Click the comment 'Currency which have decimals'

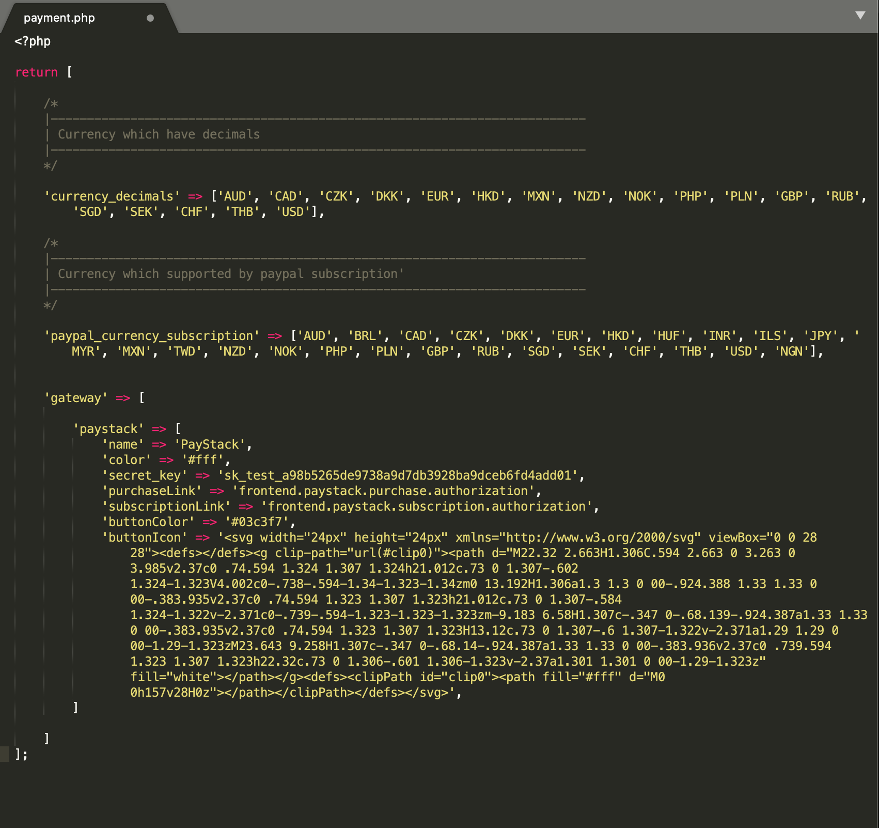click(x=159, y=134)
